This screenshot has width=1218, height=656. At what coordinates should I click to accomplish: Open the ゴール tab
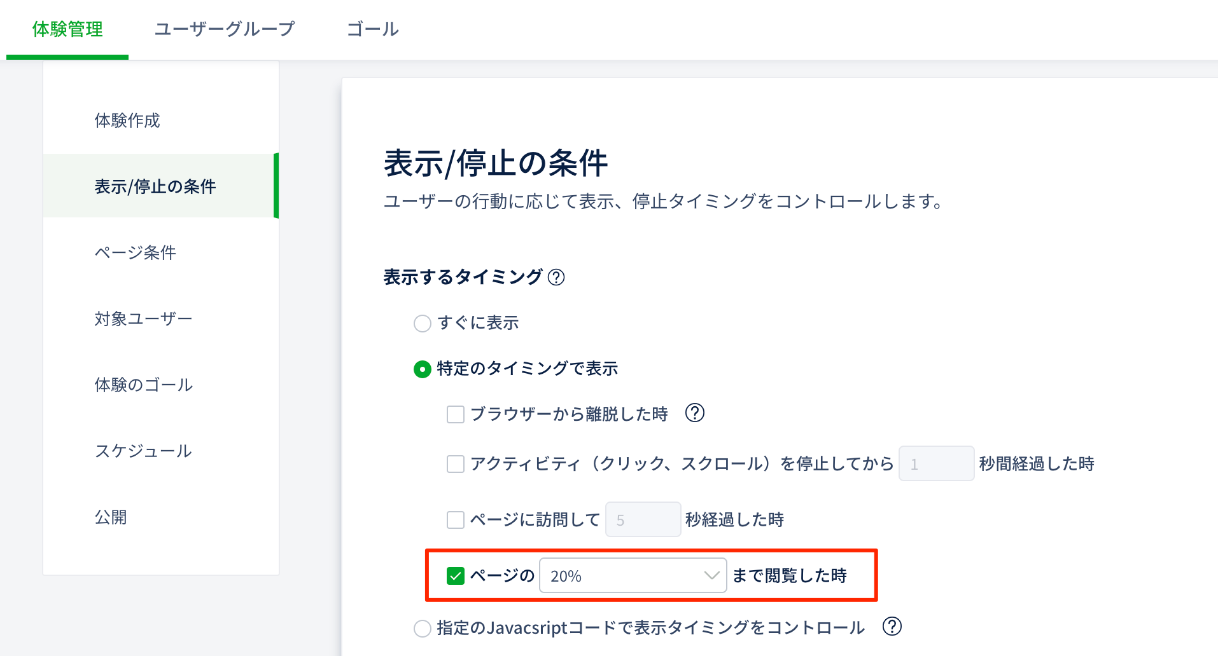[x=372, y=29]
